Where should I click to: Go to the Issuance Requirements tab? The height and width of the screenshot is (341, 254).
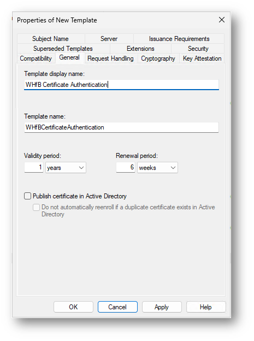[179, 39]
